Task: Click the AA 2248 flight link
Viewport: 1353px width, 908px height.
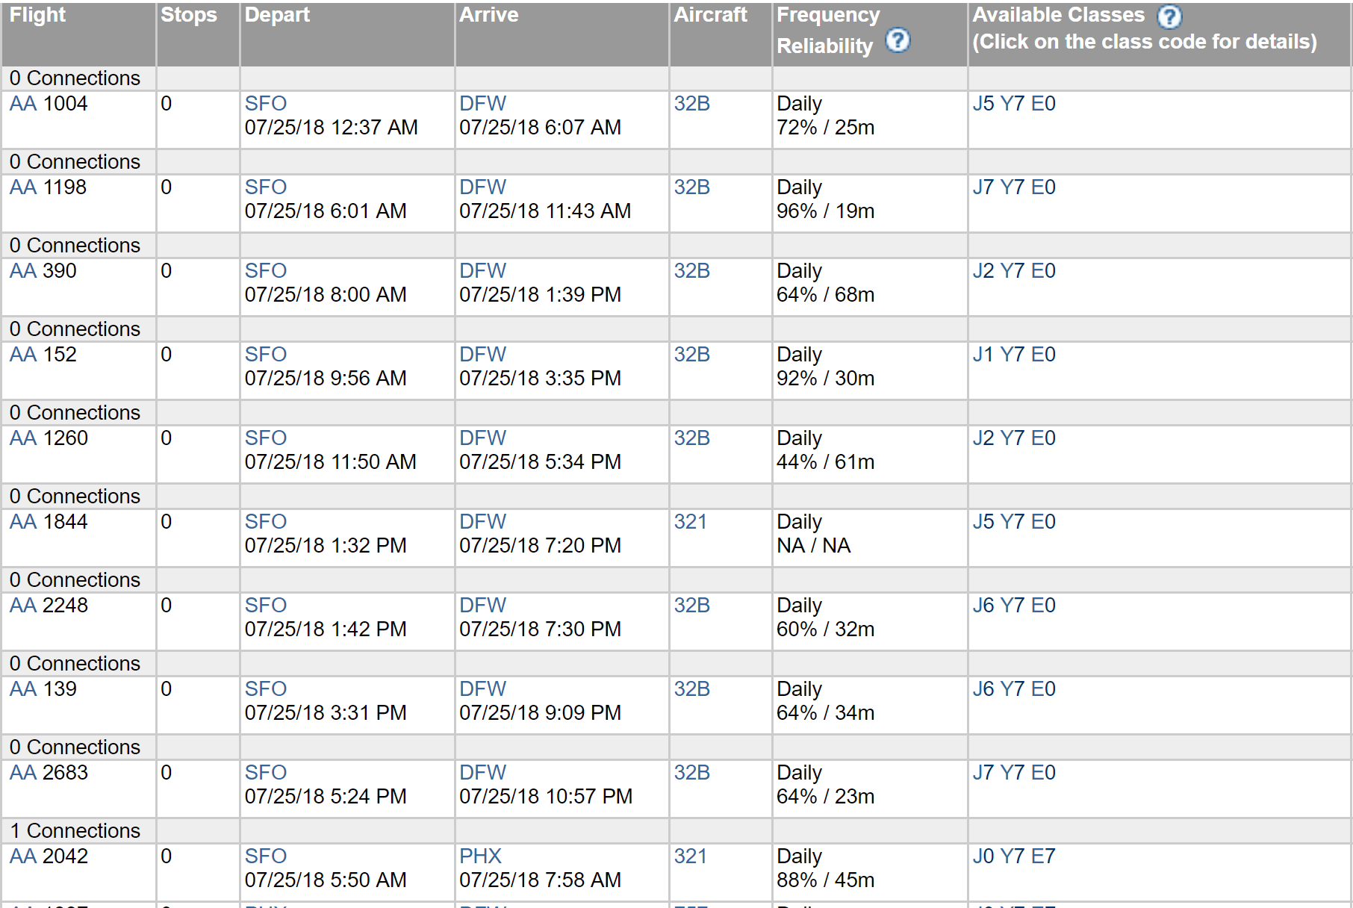Action: coord(49,606)
